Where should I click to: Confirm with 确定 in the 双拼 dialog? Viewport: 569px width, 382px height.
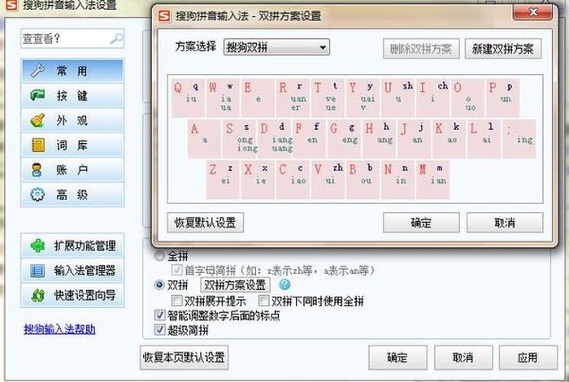(421, 223)
